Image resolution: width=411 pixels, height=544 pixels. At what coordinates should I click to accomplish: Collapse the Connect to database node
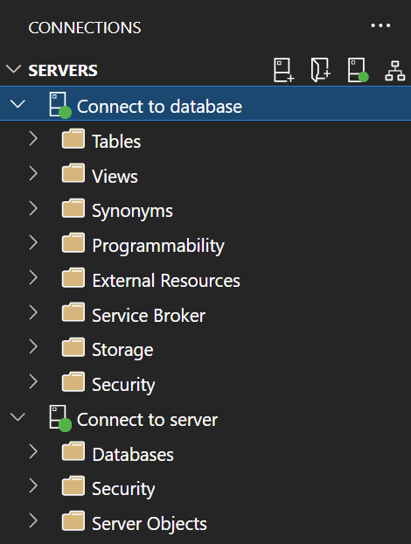pos(17,104)
